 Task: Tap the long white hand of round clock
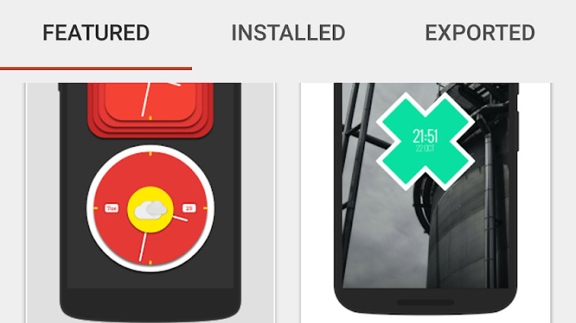click(143, 246)
